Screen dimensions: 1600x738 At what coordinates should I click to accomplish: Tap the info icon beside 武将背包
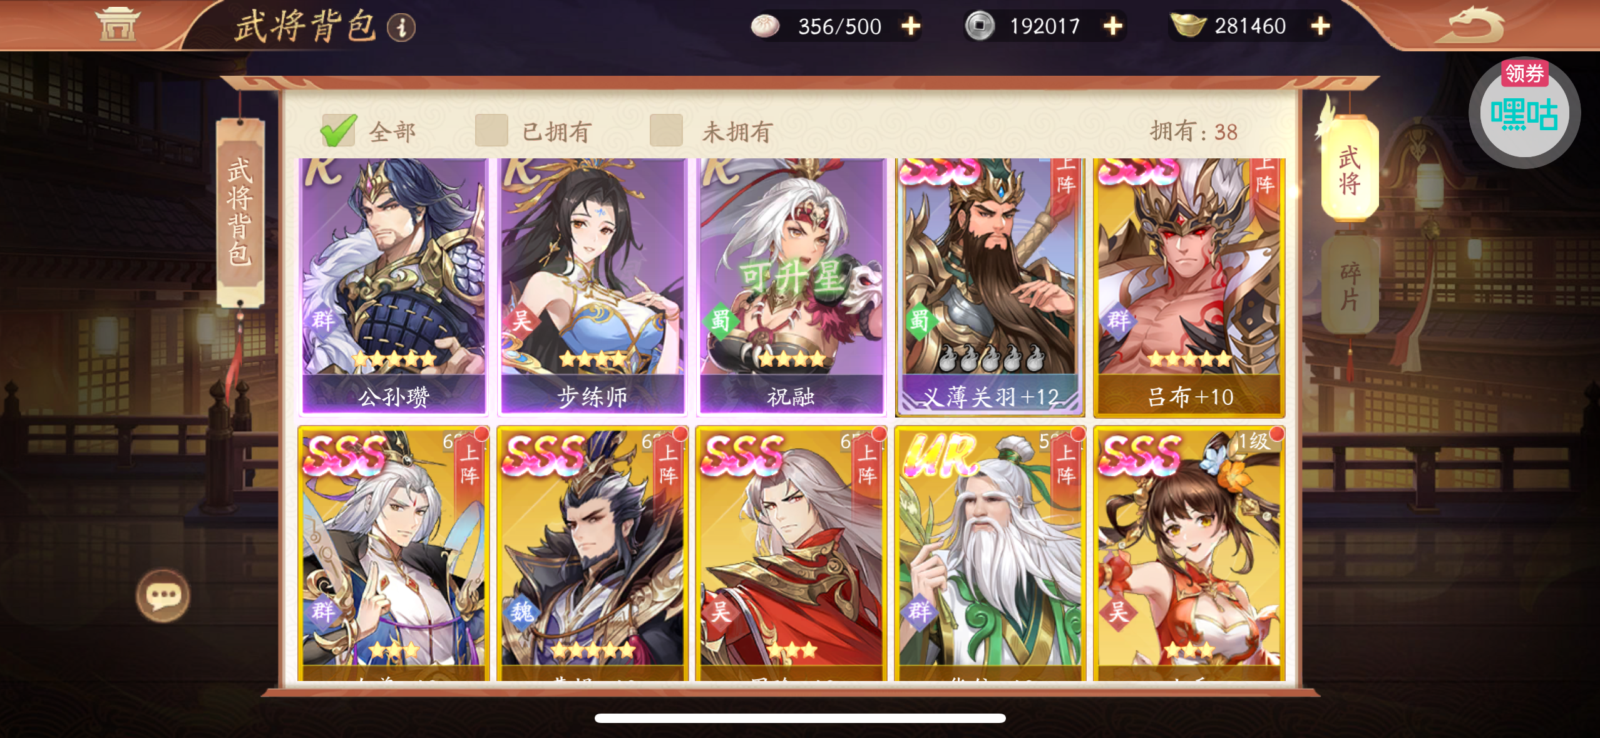click(x=401, y=28)
